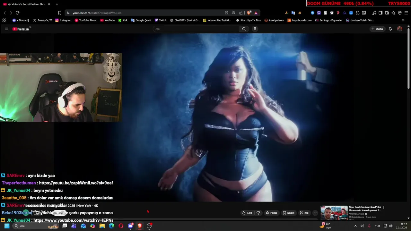Click the magnifier search button on YouTube

click(x=244, y=29)
